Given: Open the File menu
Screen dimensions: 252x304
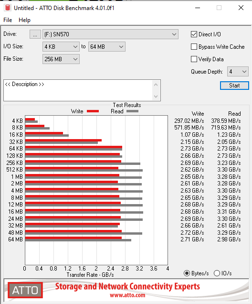Looking at the screenshot, I should (8, 20).
